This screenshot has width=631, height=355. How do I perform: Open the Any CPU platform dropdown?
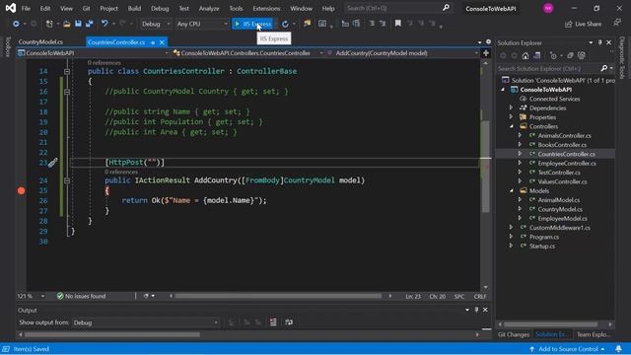pos(202,24)
